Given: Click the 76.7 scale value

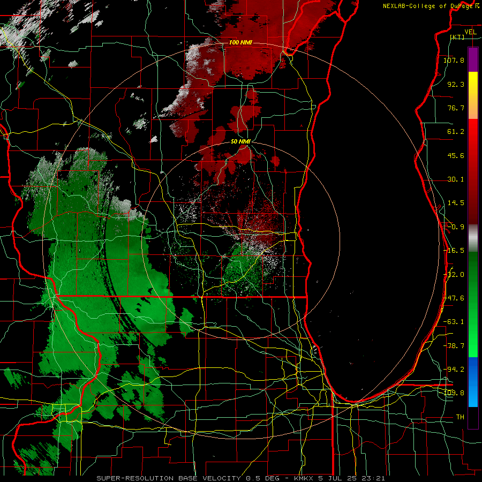Looking at the screenshot, I should [x=456, y=108].
